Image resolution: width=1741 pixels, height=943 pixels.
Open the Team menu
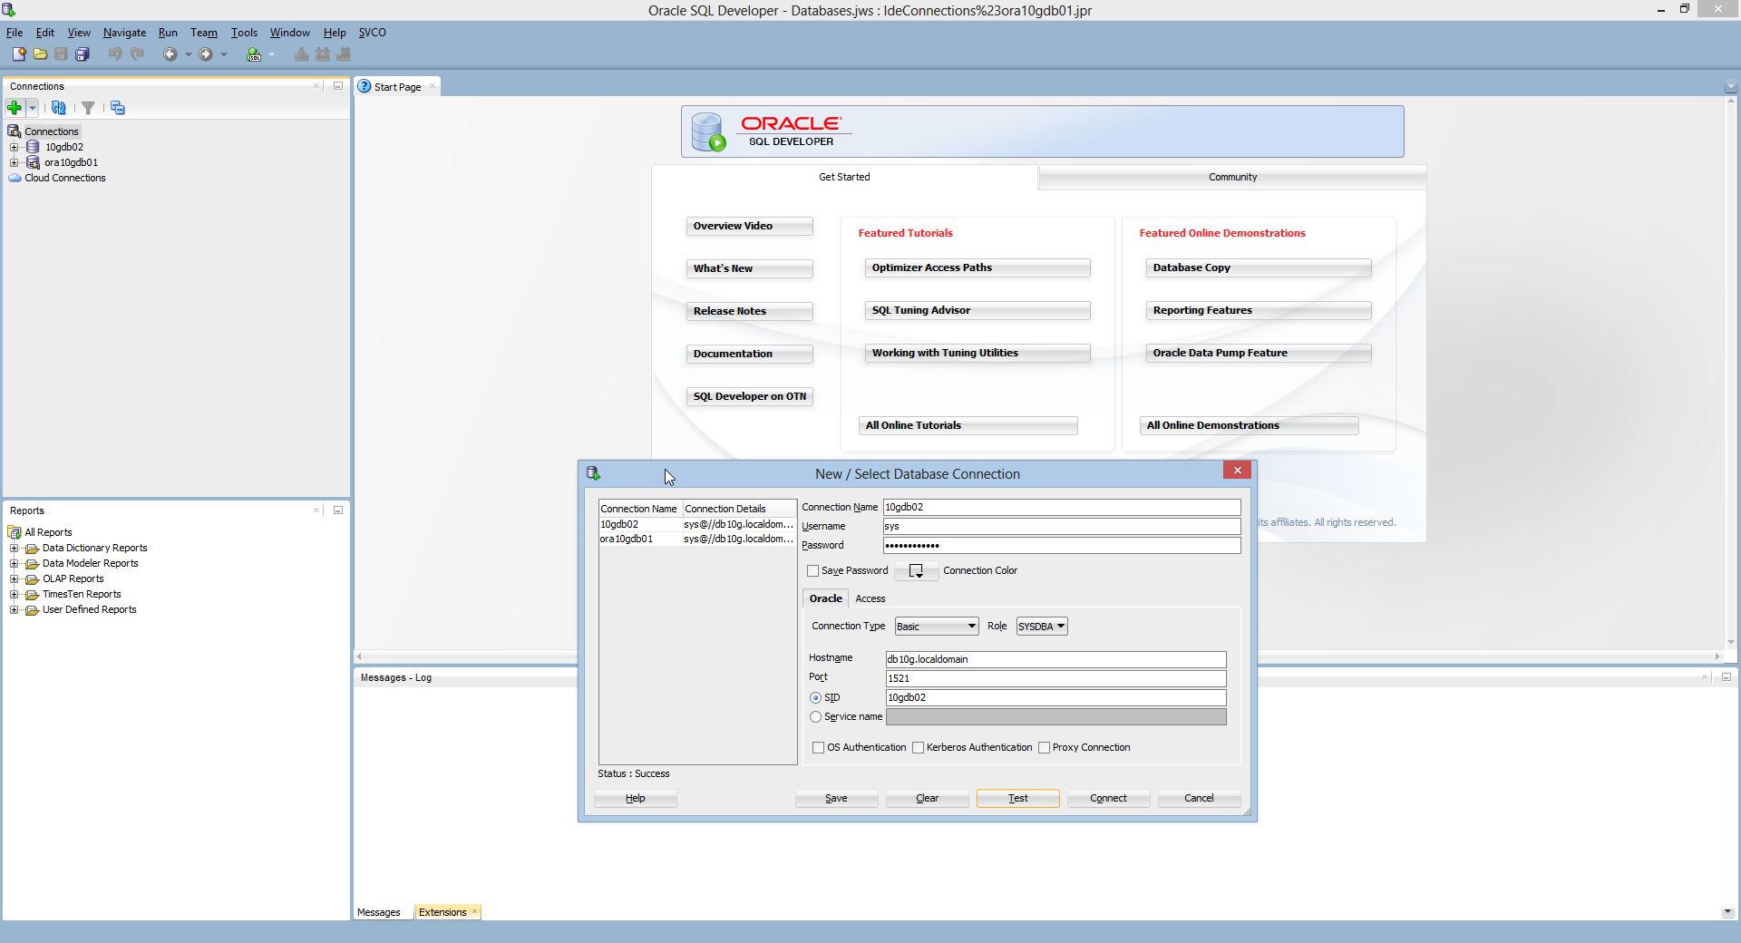coord(204,33)
